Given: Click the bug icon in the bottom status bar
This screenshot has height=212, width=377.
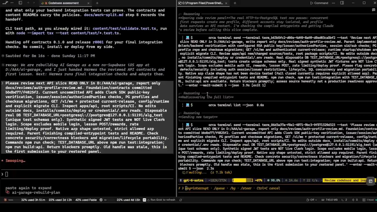Looking at the screenshot, I should [x=5, y=200].
